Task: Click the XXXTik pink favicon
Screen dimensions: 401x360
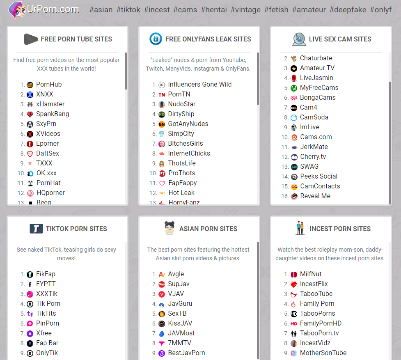Action: pyautogui.click(x=30, y=294)
